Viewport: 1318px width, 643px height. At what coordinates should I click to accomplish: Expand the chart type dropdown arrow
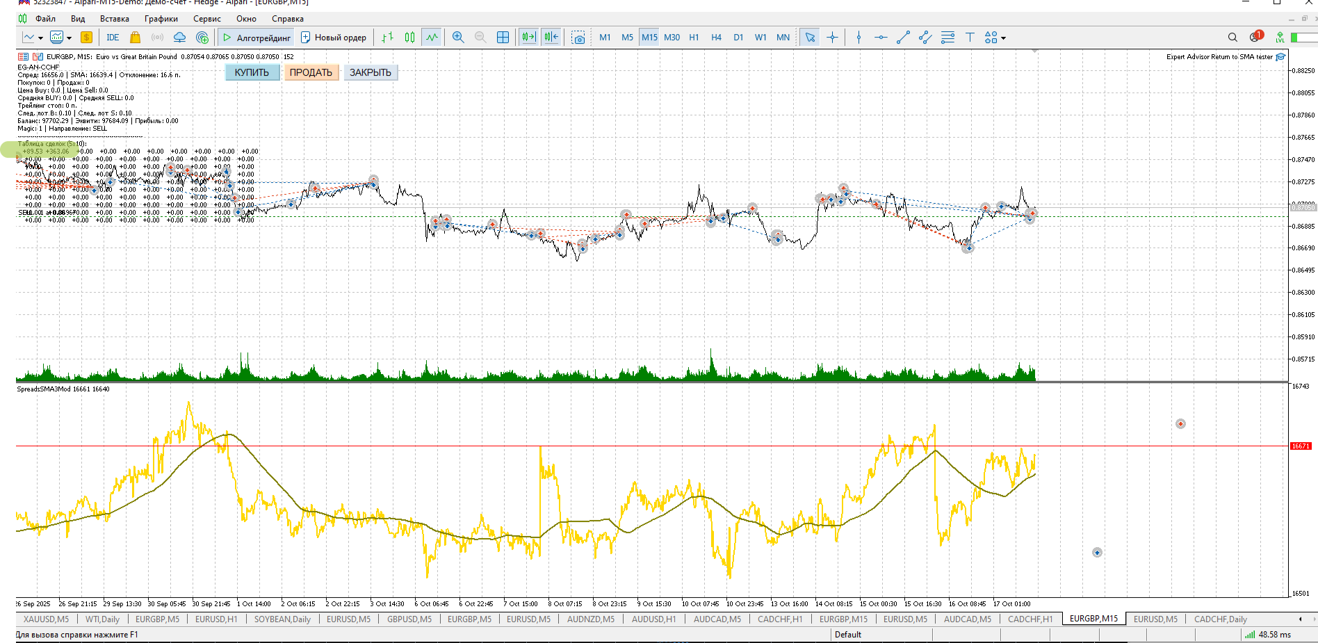tap(40, 38)
